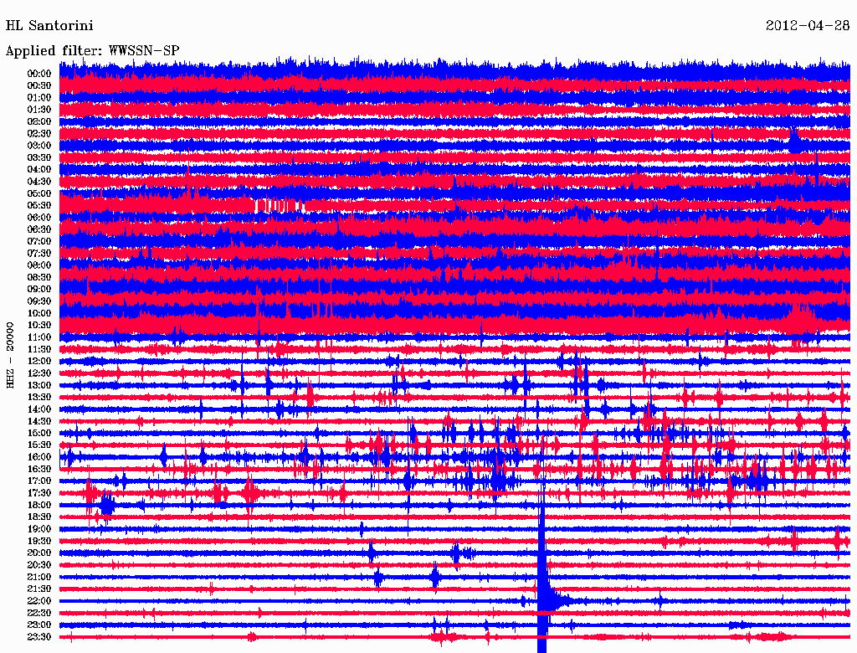
Task: Select the 23:00 time label
Action: 39,625
